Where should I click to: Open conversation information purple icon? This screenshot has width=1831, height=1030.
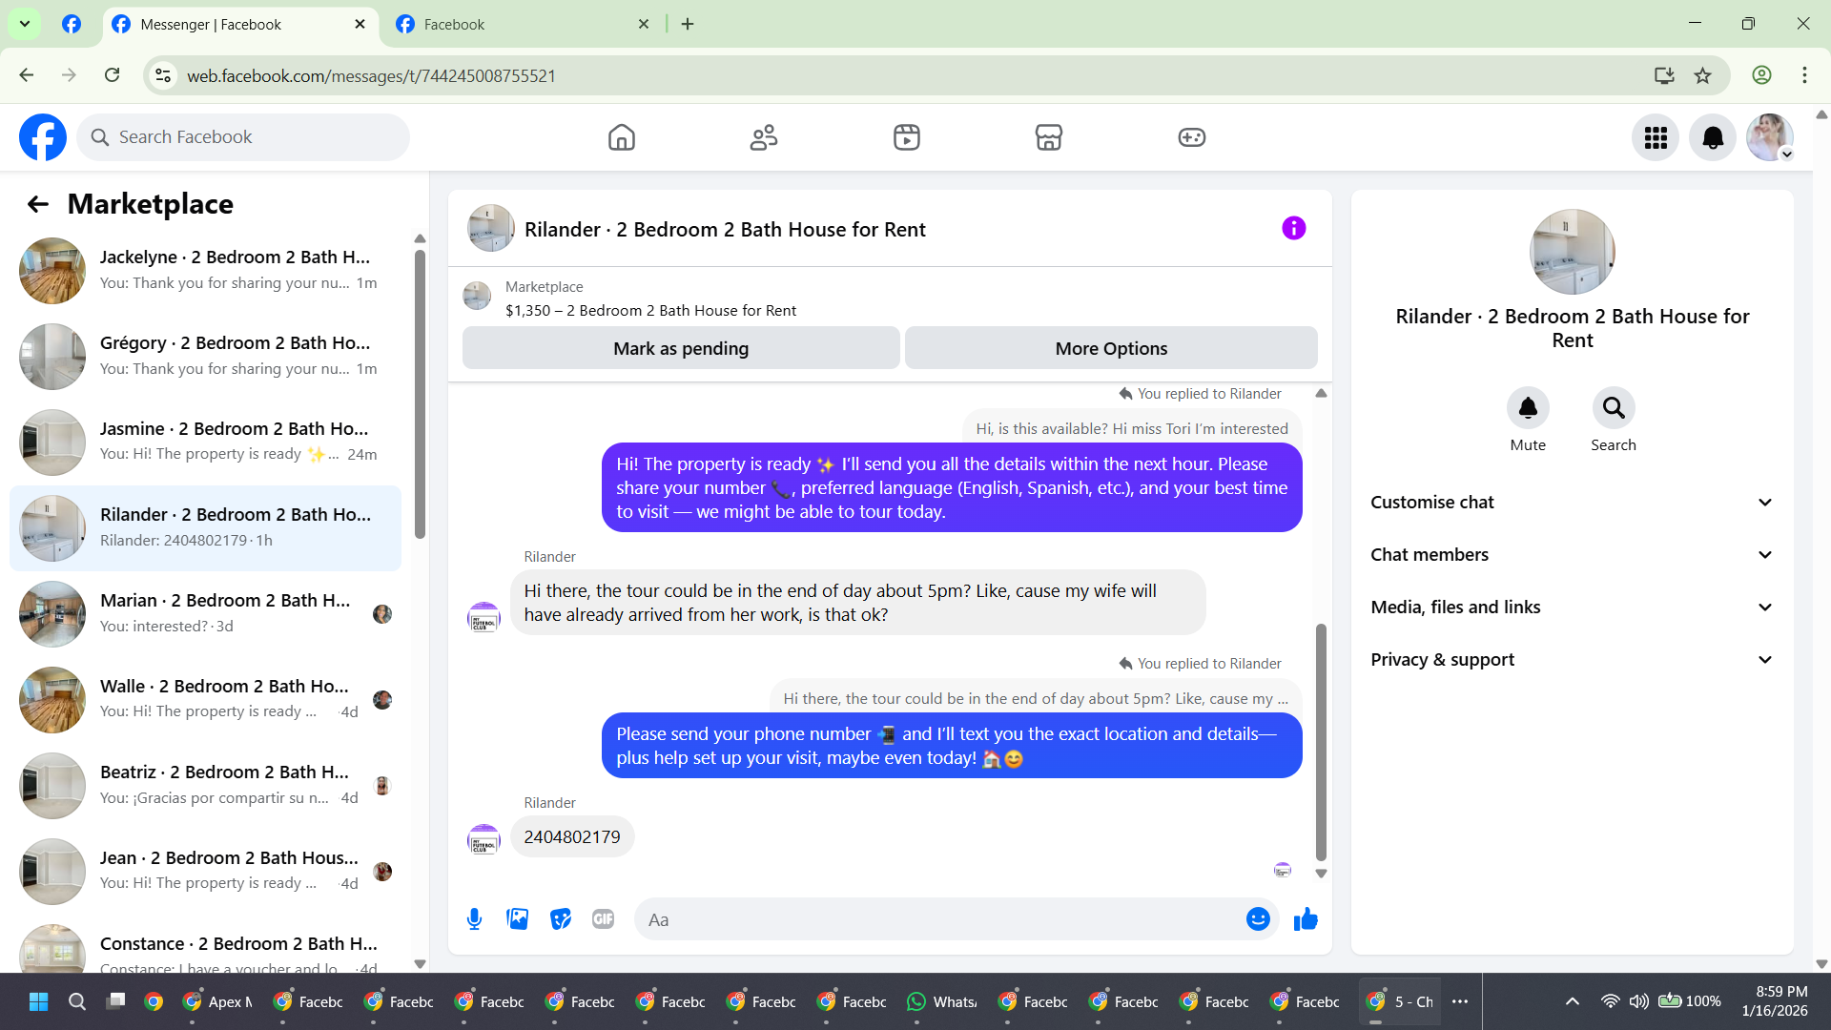(1293, 229)
